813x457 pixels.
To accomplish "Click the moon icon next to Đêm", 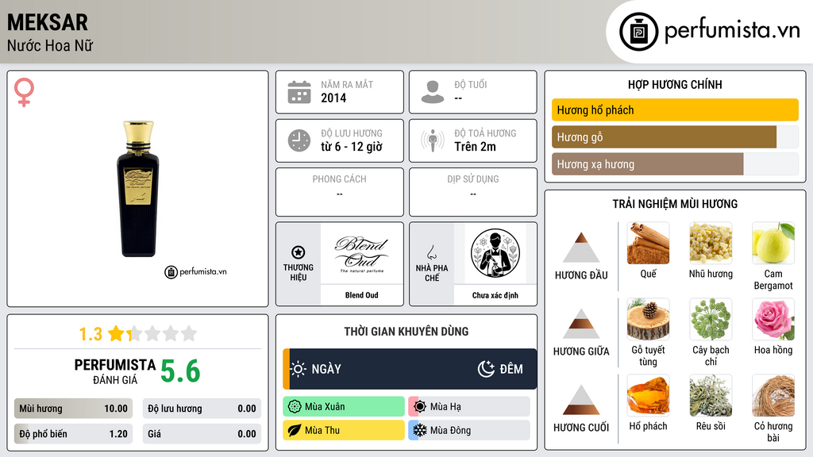I will 486,369.
